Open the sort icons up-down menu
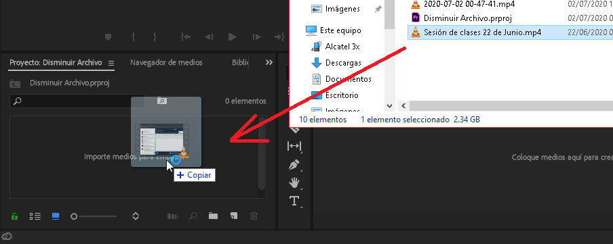 (136, 216)
